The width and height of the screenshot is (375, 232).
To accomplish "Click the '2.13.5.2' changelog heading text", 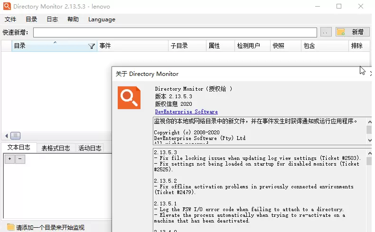I will click(x=166, y=181).
